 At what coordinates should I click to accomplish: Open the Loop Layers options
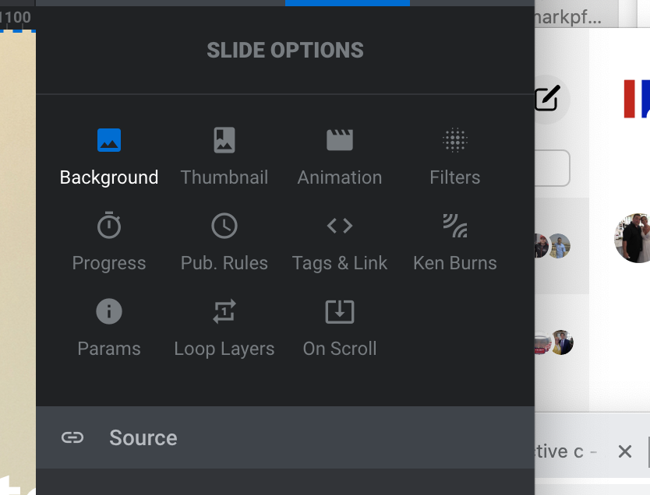click(224, 327)
